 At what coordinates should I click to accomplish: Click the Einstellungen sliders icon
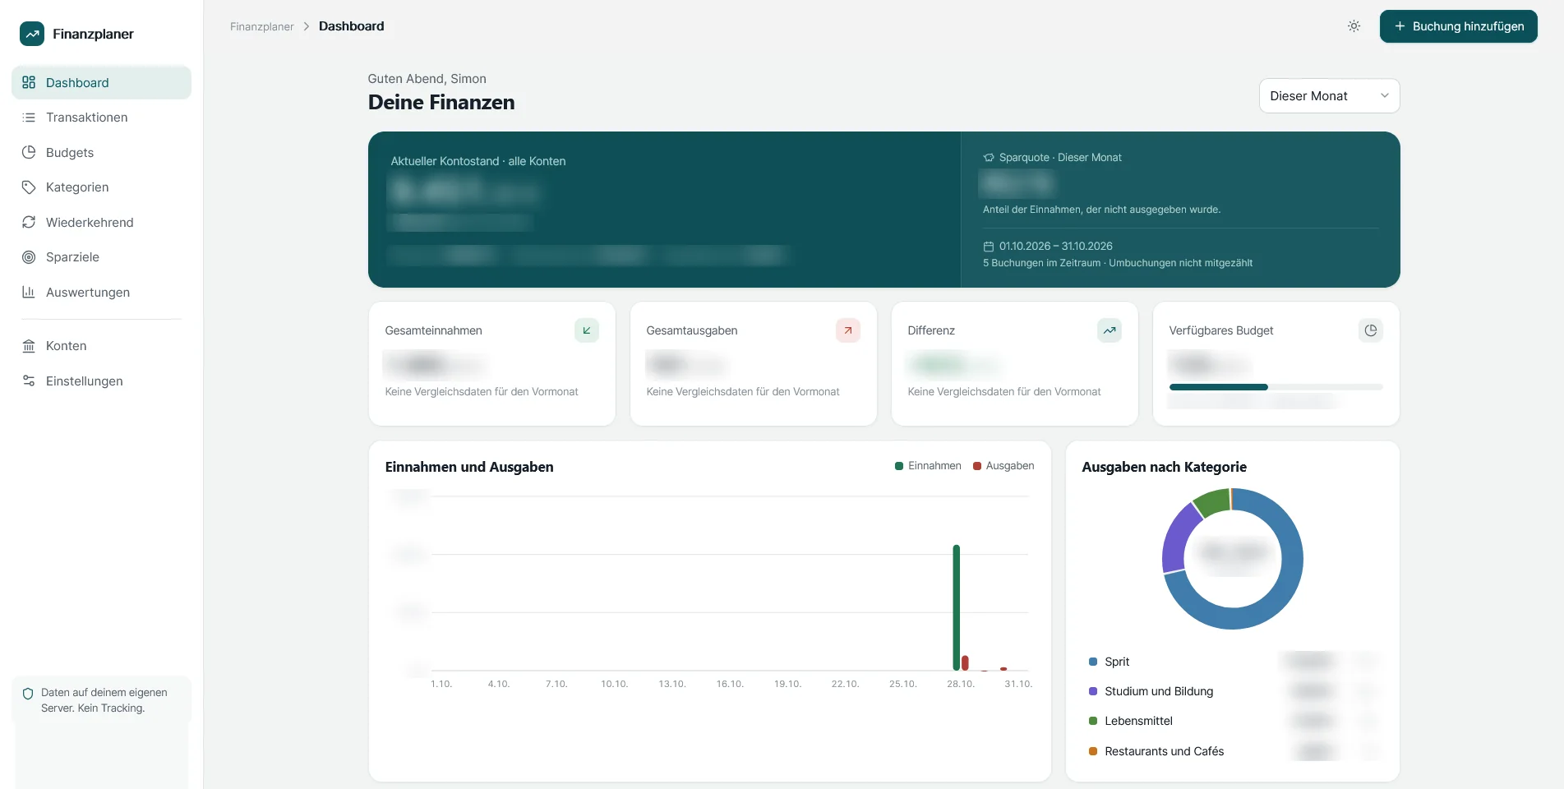click(29, 381)
